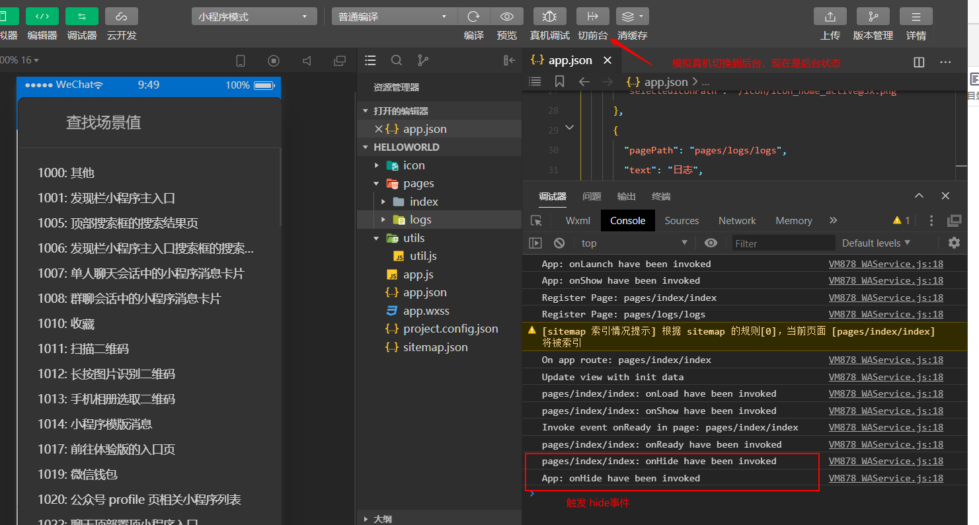This screenshot has width=979, height=525.
Task: Open the mini program mode dropdown
Action: coord(255,17)
